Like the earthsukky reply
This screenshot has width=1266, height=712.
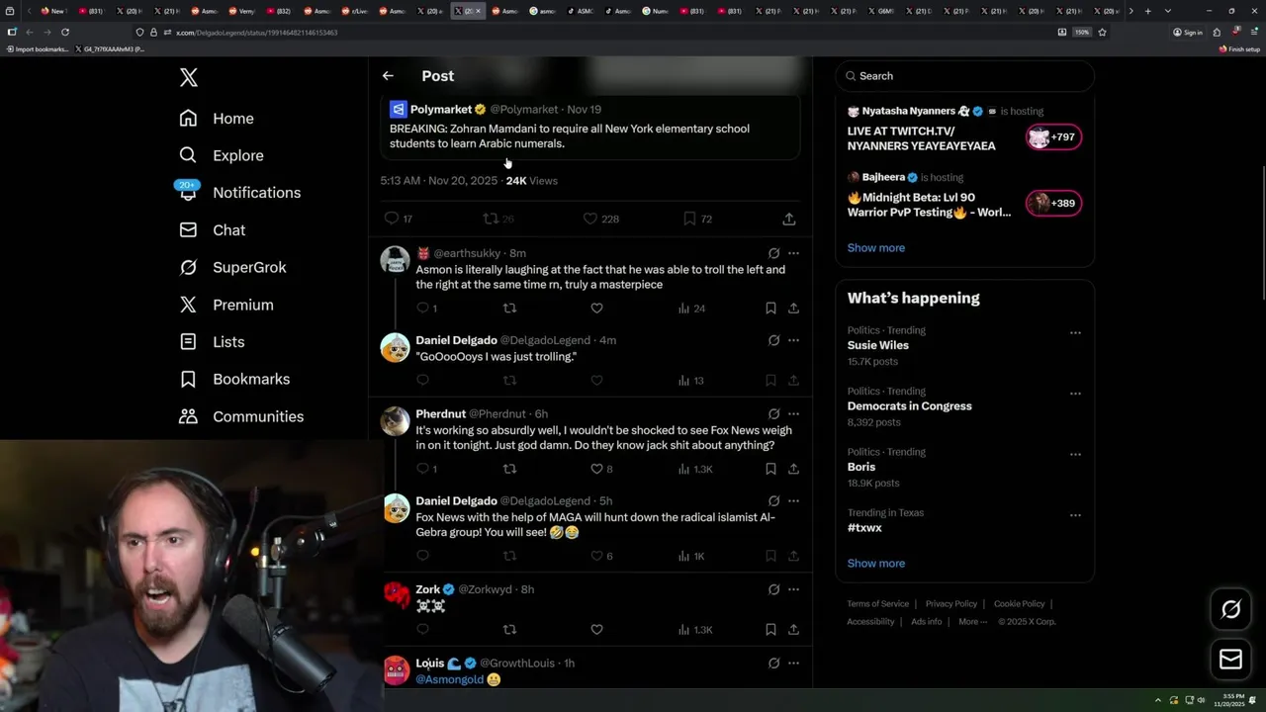coord(596,309)
